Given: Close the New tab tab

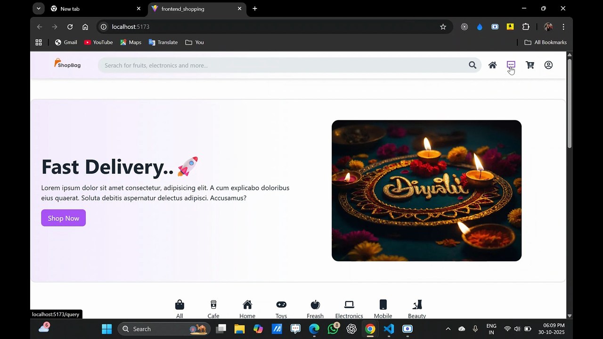Looking at the screenshot, I should point(139,8).
